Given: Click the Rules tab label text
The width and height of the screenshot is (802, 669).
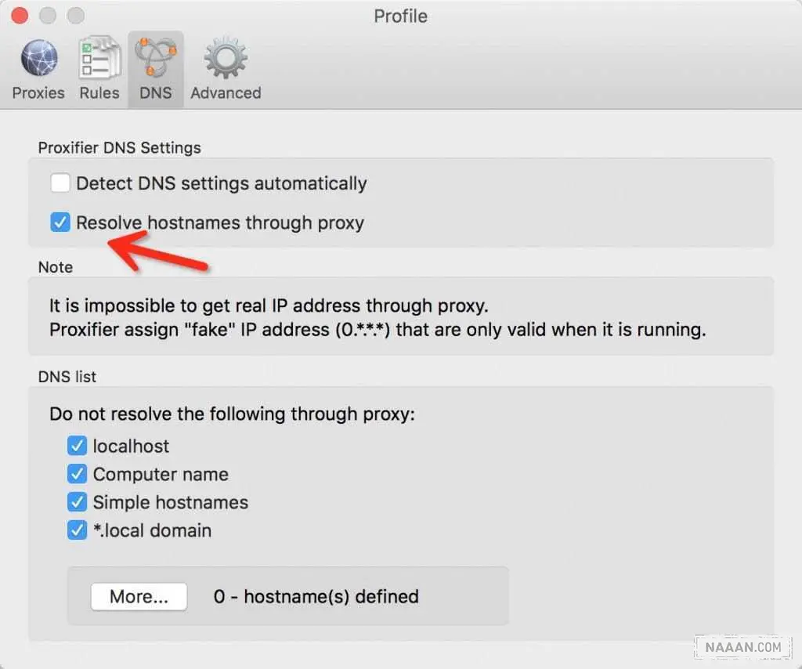Looking at the screenshot, I should point(99,93).
